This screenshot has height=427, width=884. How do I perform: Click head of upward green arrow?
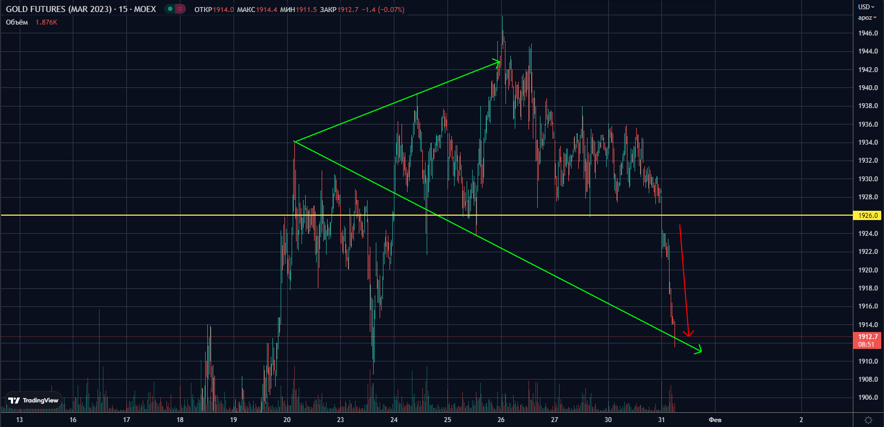pyautogui.click(x=497, y=62)
